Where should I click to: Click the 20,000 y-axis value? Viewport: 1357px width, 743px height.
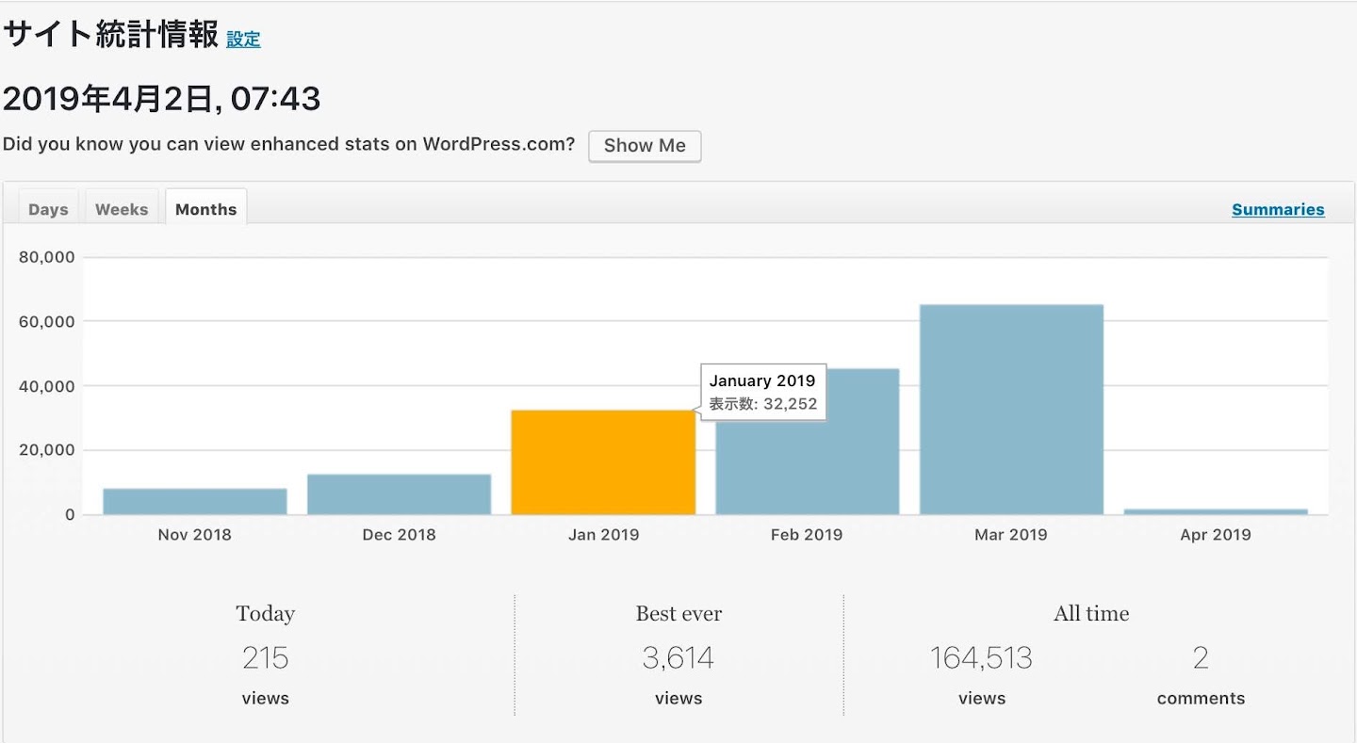click(x=46, y=450)
